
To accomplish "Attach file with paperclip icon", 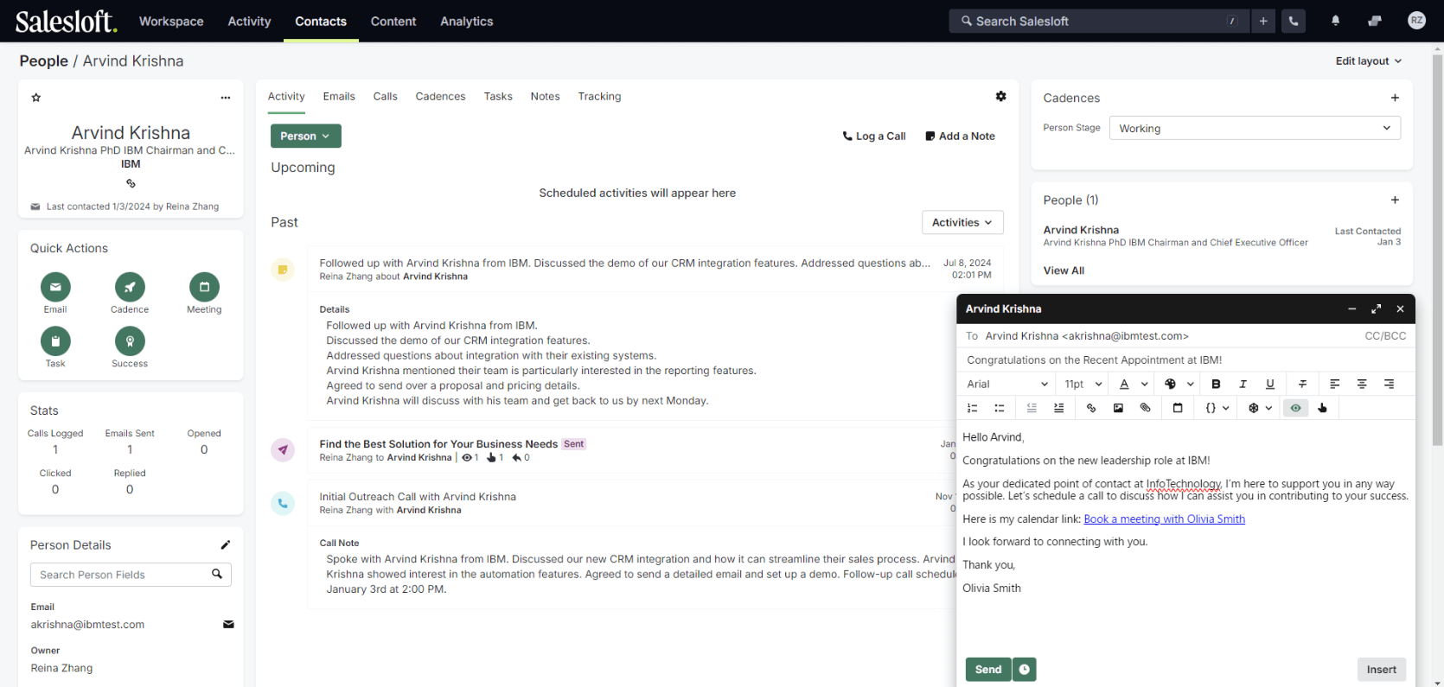I will coord(1146,408).
